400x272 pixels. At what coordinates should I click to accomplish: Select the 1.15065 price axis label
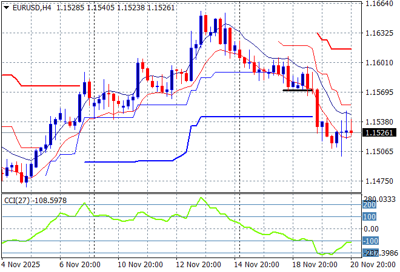(x=379, y=151)
